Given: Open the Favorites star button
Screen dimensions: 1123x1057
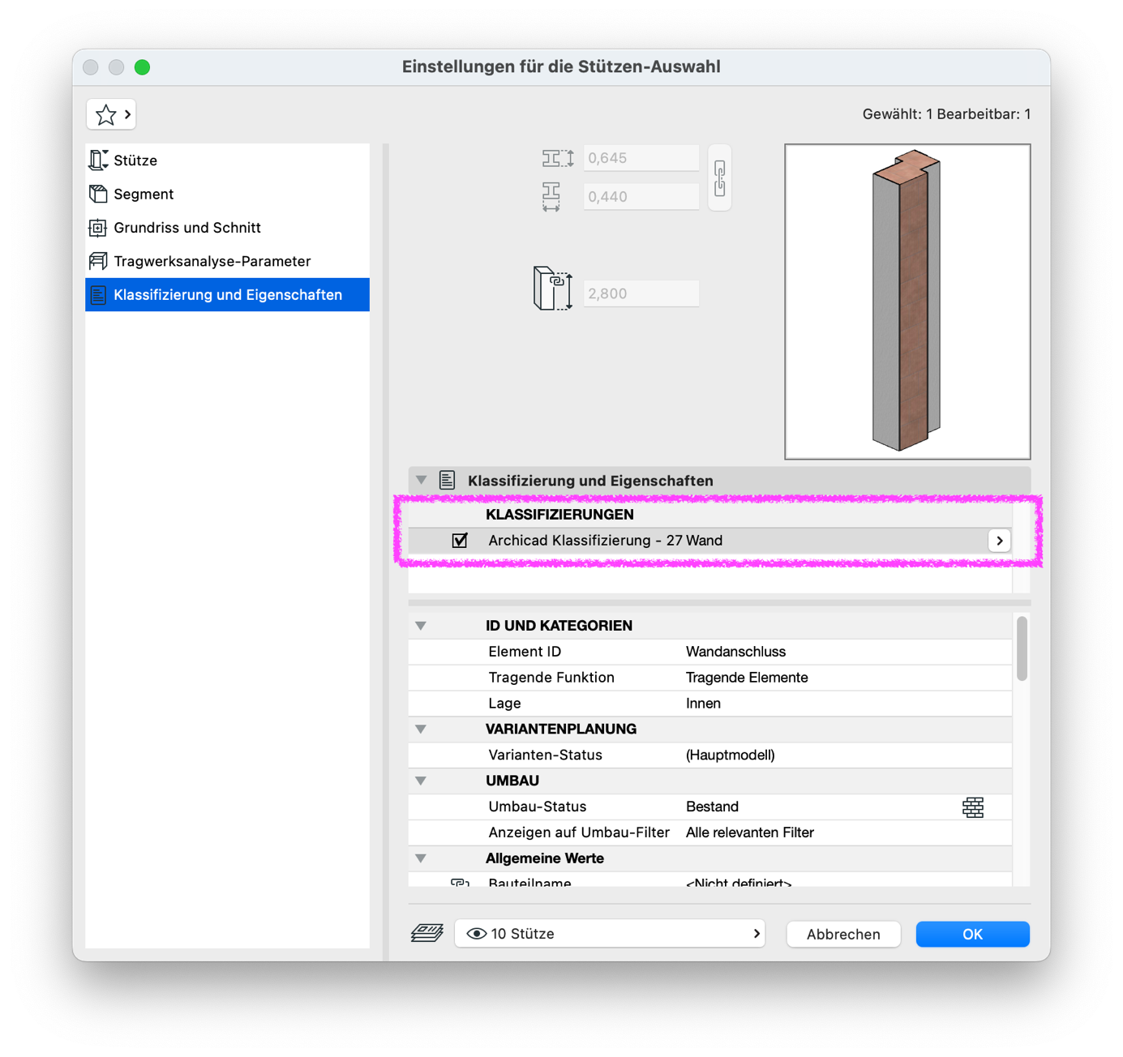Looking at the screenshot, I should tap(111, 115).
